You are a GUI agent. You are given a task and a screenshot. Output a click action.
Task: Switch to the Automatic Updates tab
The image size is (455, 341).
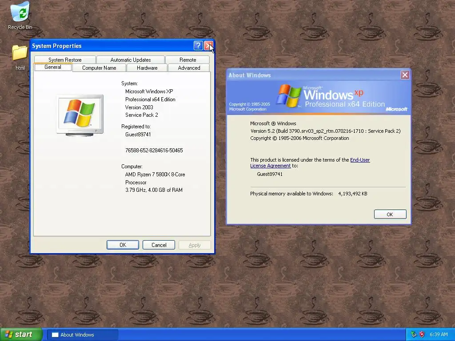click(x=131, y=59)
